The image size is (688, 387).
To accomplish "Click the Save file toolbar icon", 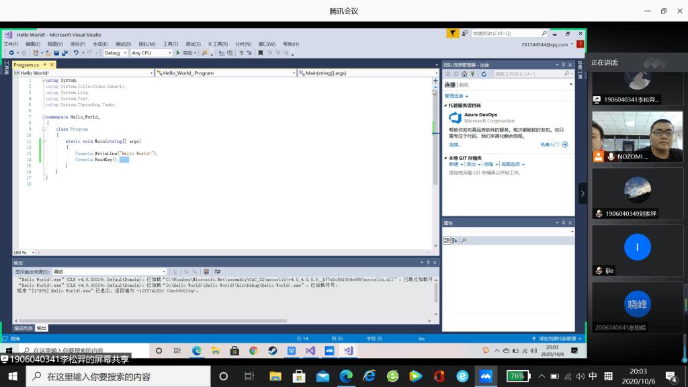I will pos(56,53).
